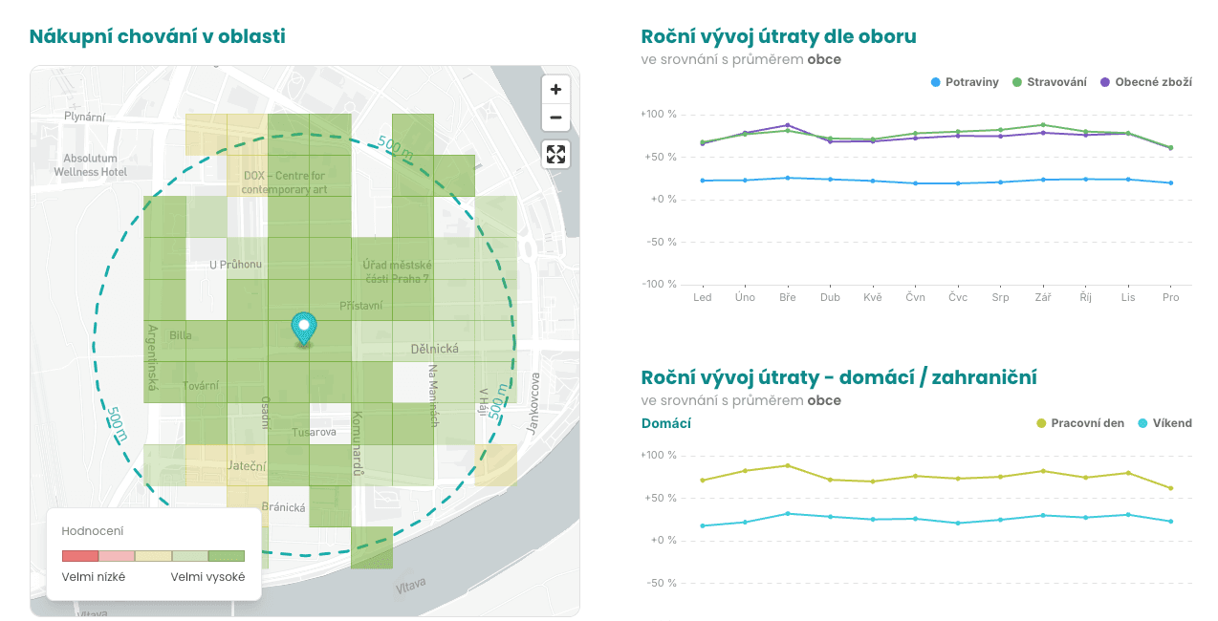Click 'Úřad městské části Praha 7' map label

[x=397, y=271]
